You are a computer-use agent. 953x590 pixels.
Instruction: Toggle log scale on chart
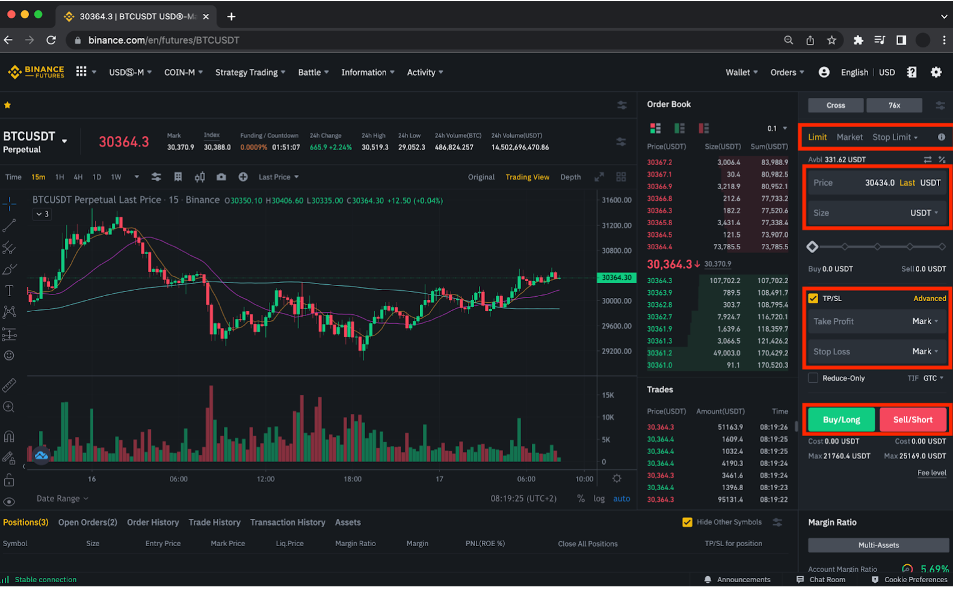[599, 499]
